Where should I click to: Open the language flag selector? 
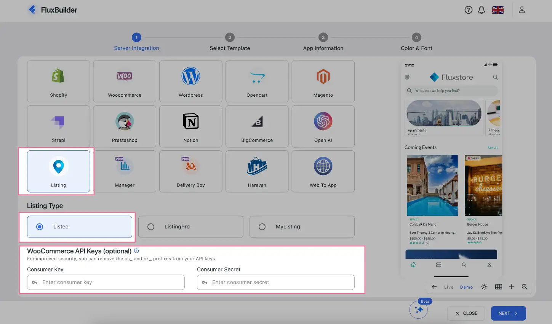point(498,10)
